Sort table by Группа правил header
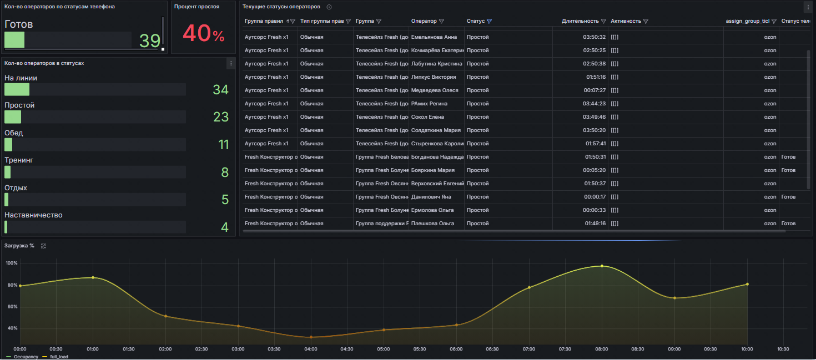Viewport: 816px width, 360px height. coord(264,21)
